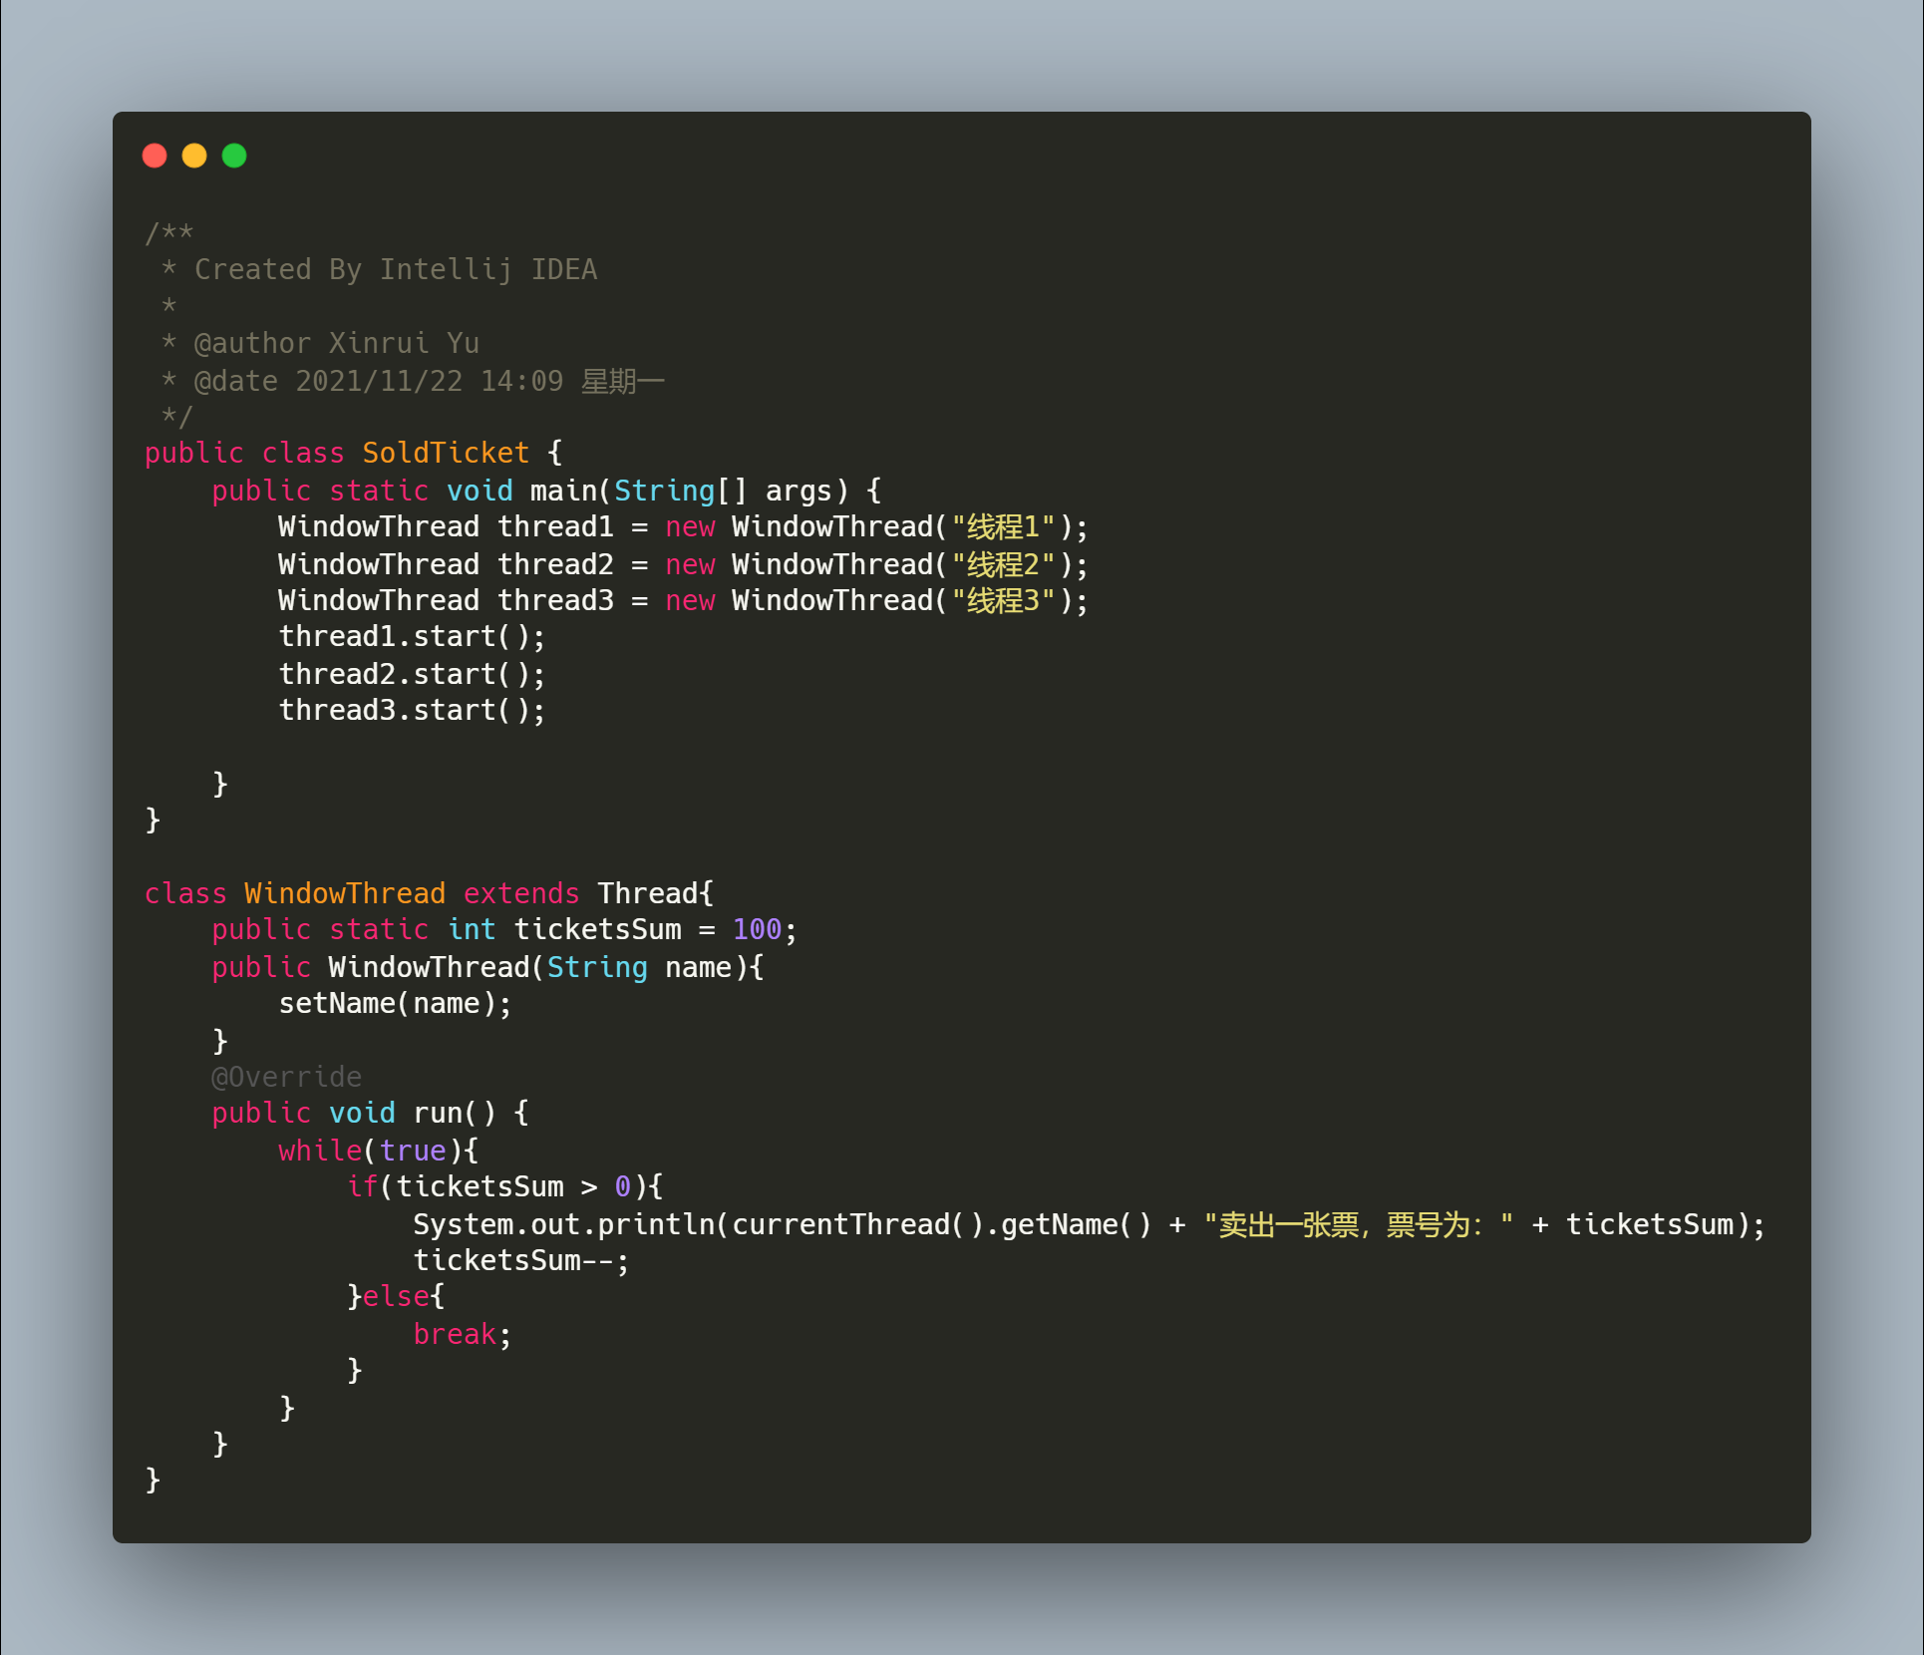The image size is (1924, 1655).
Task: Click the @date comment line
Action: pyautogui.click(x=429, y=381)
